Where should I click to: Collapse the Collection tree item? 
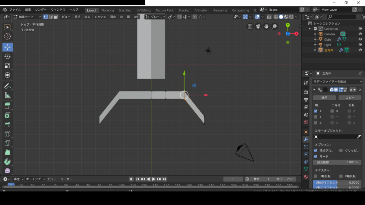310,29
